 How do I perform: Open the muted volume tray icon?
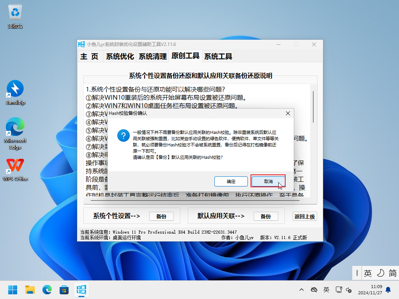click(x=349, y=290)
